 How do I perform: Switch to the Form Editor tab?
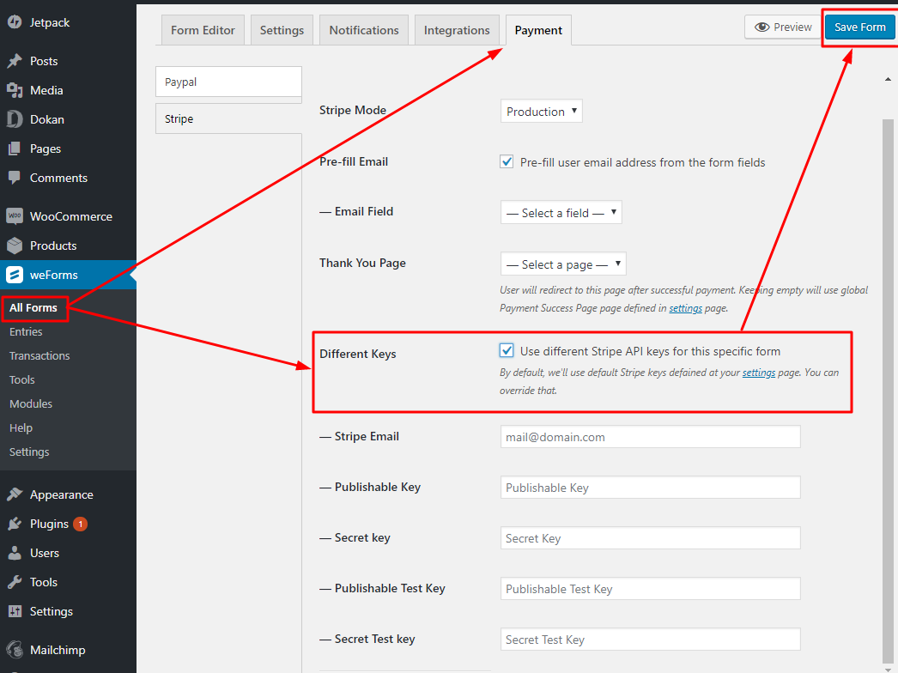coord(203,30)
